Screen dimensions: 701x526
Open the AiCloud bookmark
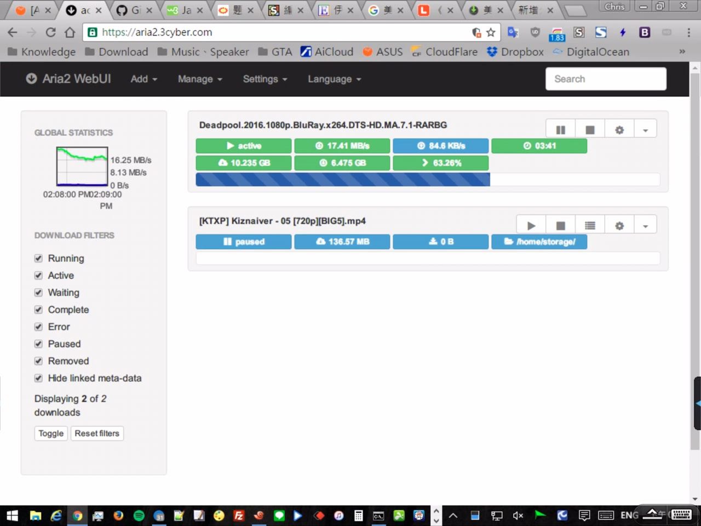coord(327,52)
